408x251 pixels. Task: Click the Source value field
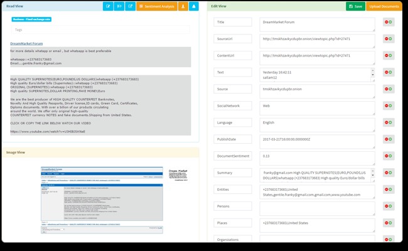tap(317, 92)
